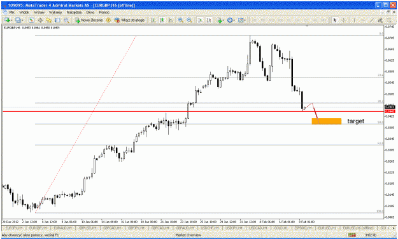Click the MetaEditor diamond icon
The height and width of the screenshot is (239, 398).
[x=108, y=20]
